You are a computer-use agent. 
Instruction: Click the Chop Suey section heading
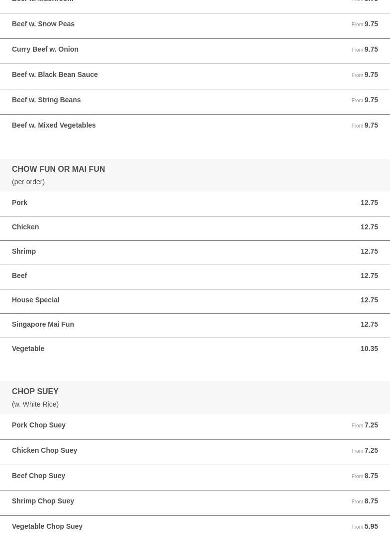[35, 391]
